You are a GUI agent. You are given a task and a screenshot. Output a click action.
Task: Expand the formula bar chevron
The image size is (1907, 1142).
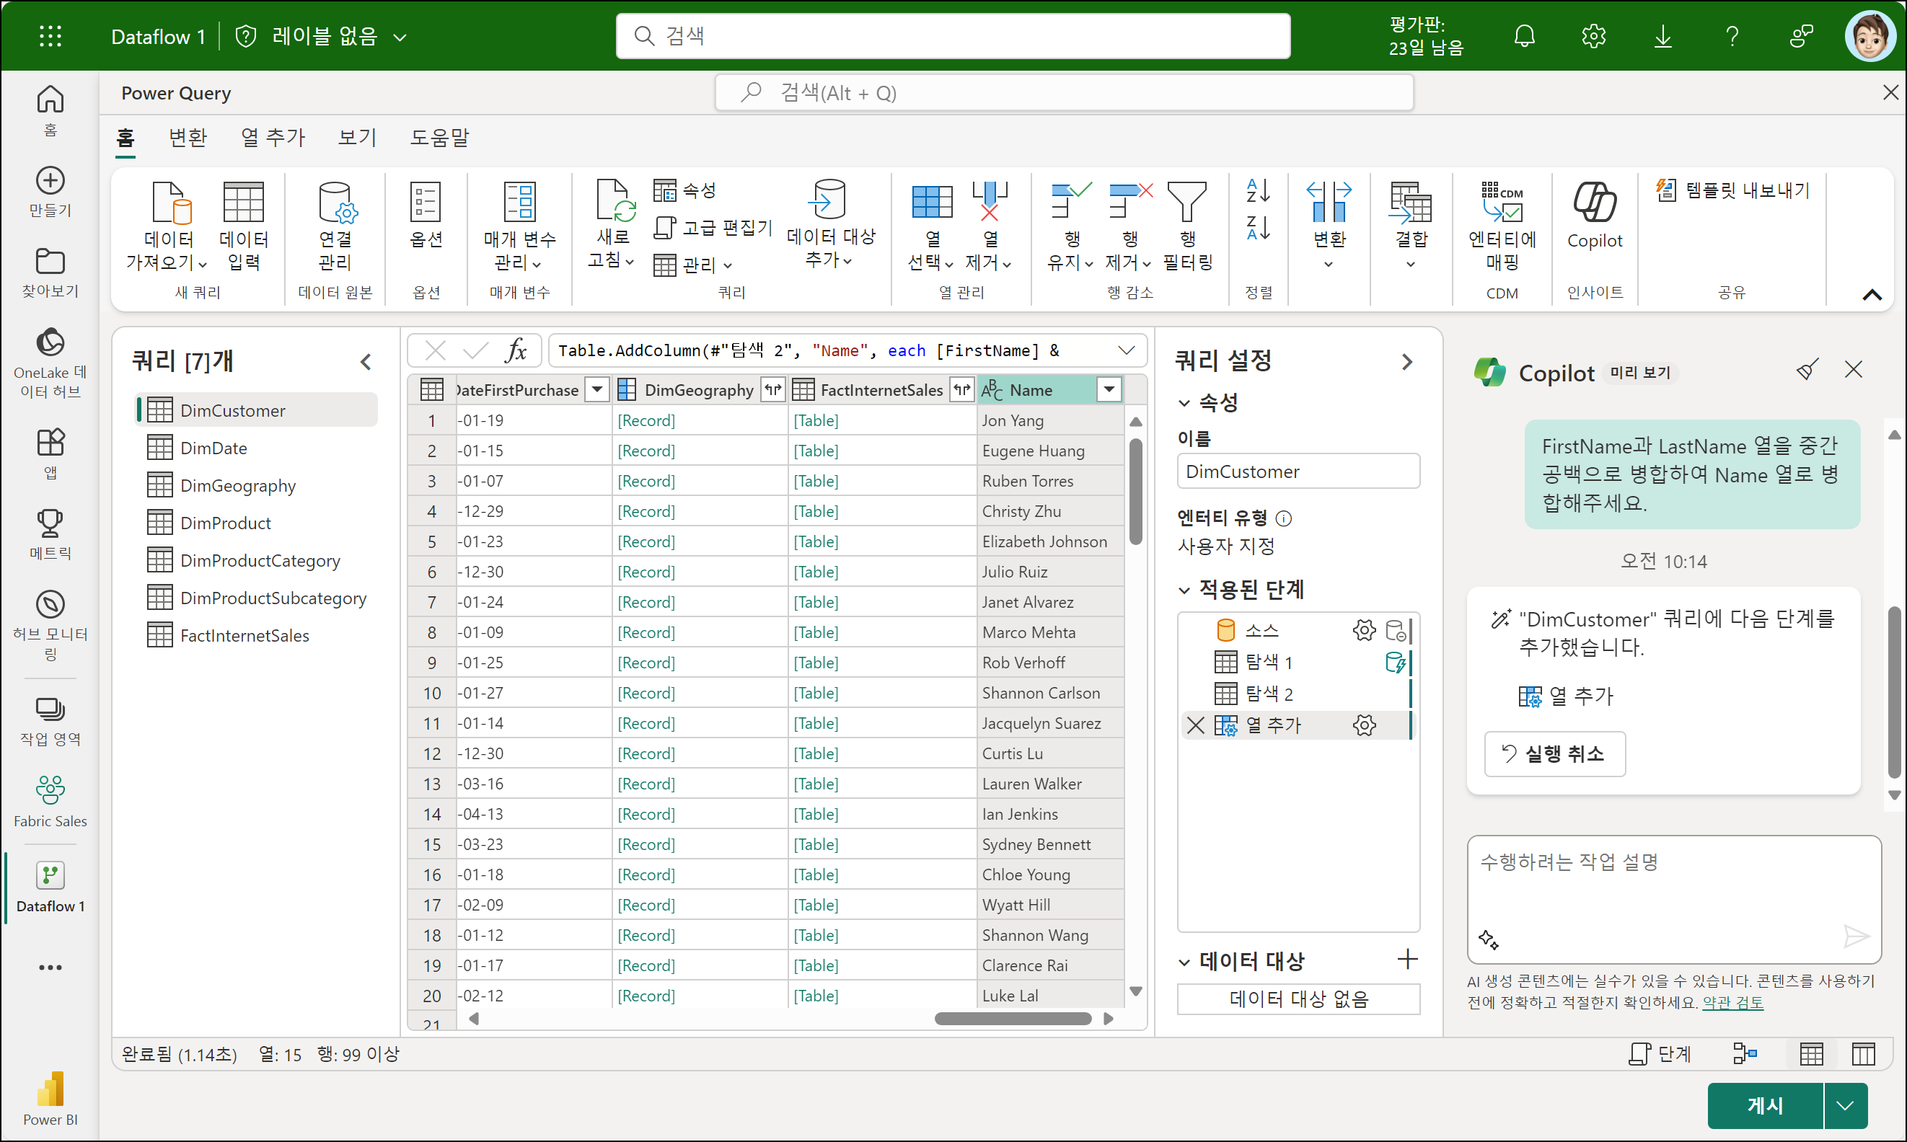pos(1126,351)
